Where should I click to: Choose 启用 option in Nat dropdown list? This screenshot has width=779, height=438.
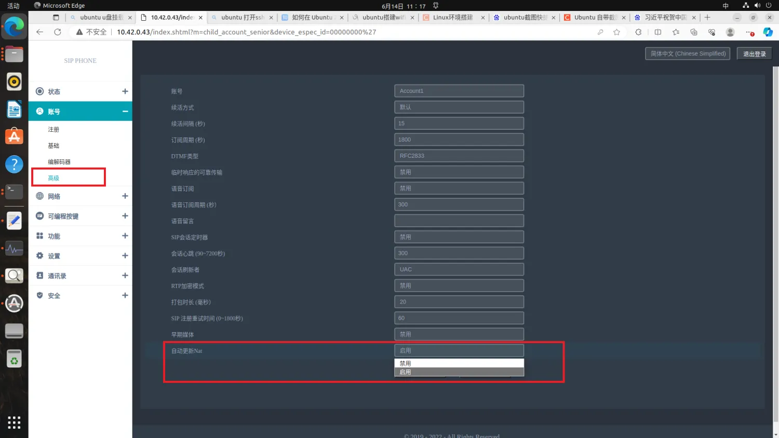point(459,372)
